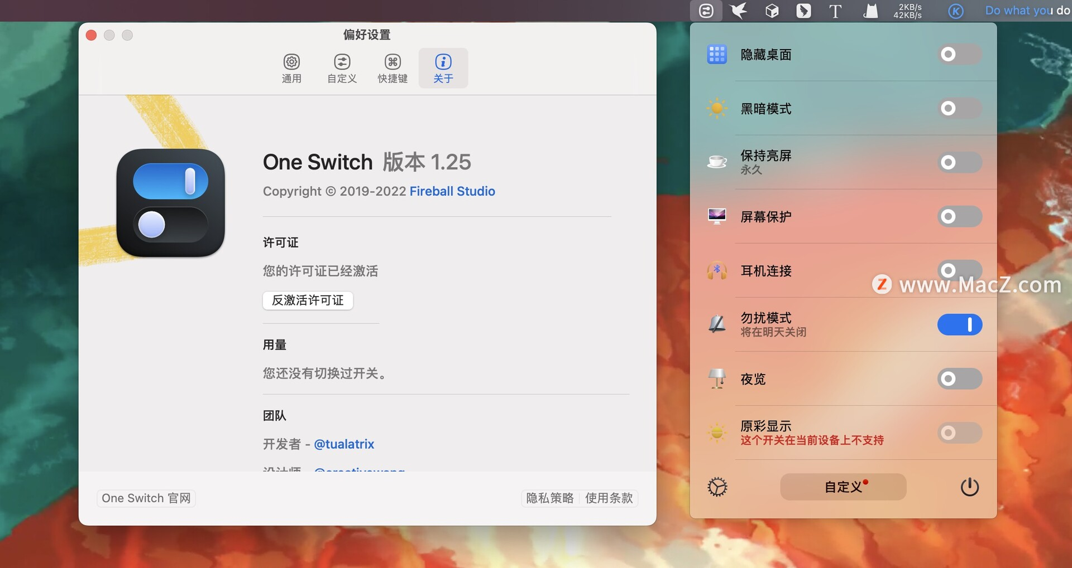
Task: Select the 隐藏桌面 grid icon
Action: pyautogui.click(x=717, y=54)
